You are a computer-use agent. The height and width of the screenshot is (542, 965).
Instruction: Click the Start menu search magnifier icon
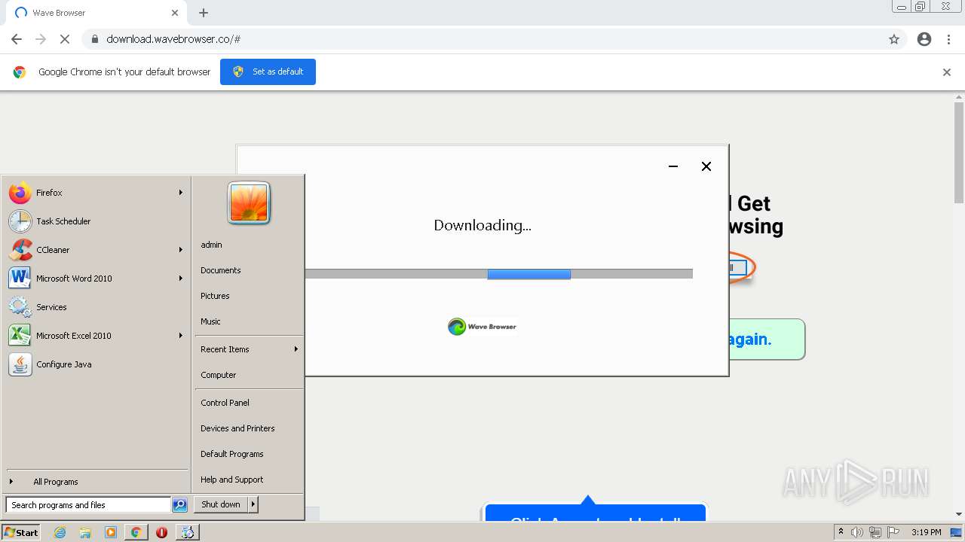[x=179, y=505]
